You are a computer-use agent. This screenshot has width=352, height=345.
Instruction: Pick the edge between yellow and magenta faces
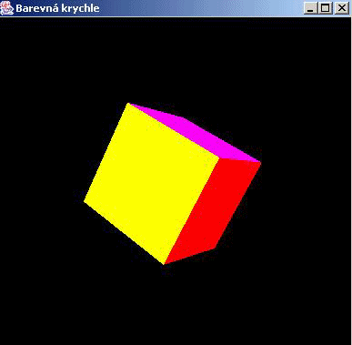point(174,130)
